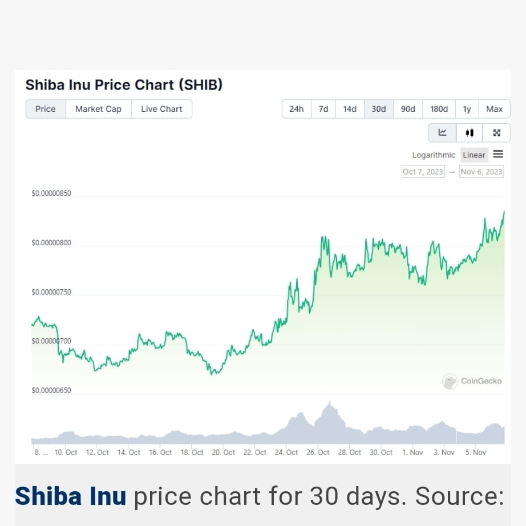Switch to candlestick chart mode

coord(470,132)
